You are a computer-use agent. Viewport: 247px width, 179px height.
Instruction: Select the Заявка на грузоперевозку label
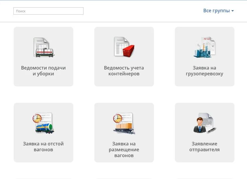pos(204,71)
